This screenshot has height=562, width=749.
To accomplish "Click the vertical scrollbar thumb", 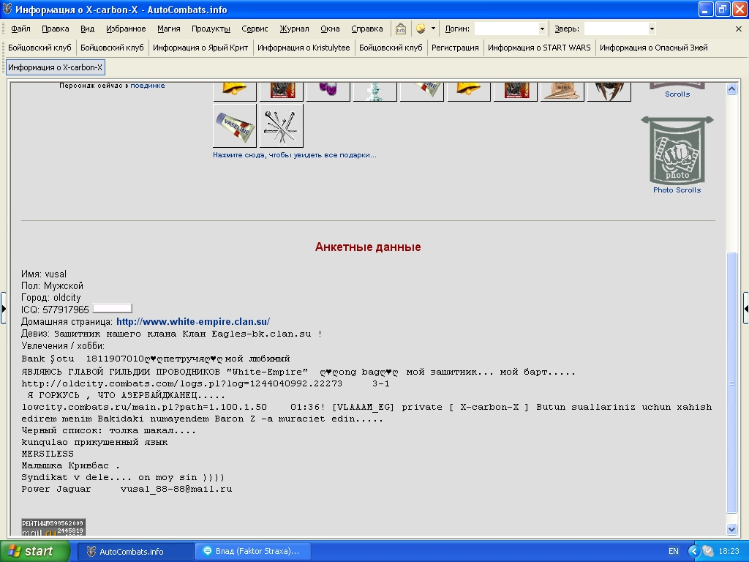I will coord(731,382).
